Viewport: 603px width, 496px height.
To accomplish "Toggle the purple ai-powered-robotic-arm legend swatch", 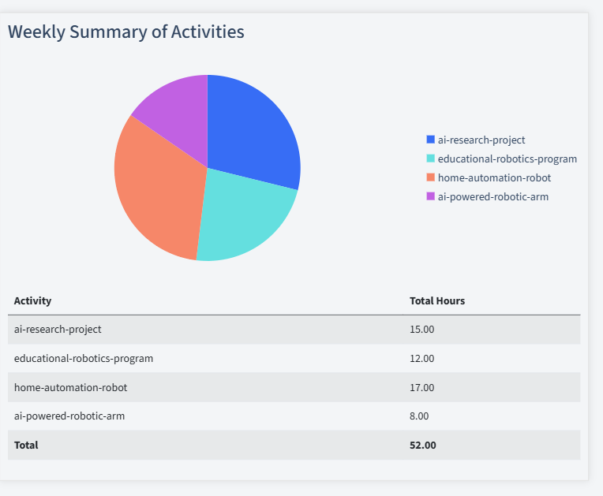I will (430, 196).
